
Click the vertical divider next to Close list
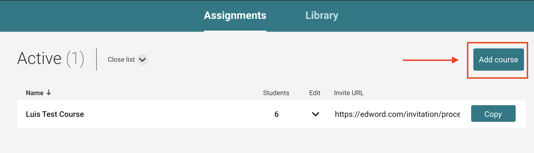pos(97,60)
